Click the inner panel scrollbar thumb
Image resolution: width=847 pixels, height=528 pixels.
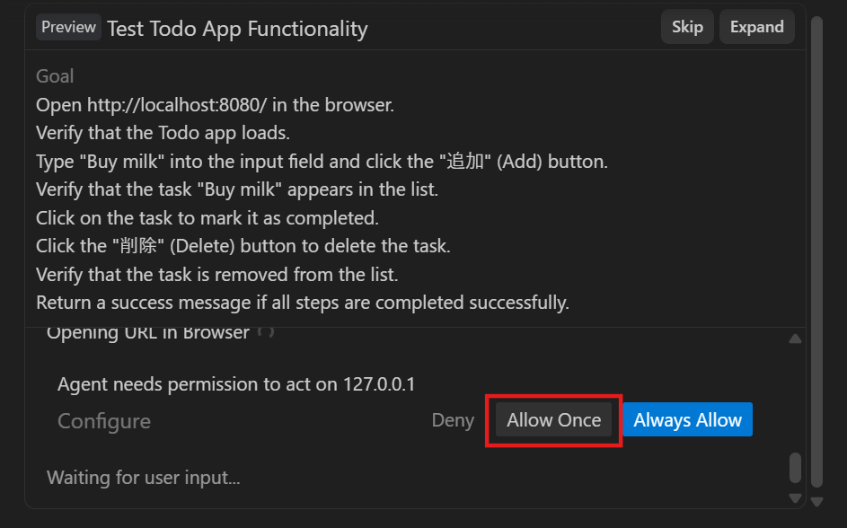tap(795, 468)
